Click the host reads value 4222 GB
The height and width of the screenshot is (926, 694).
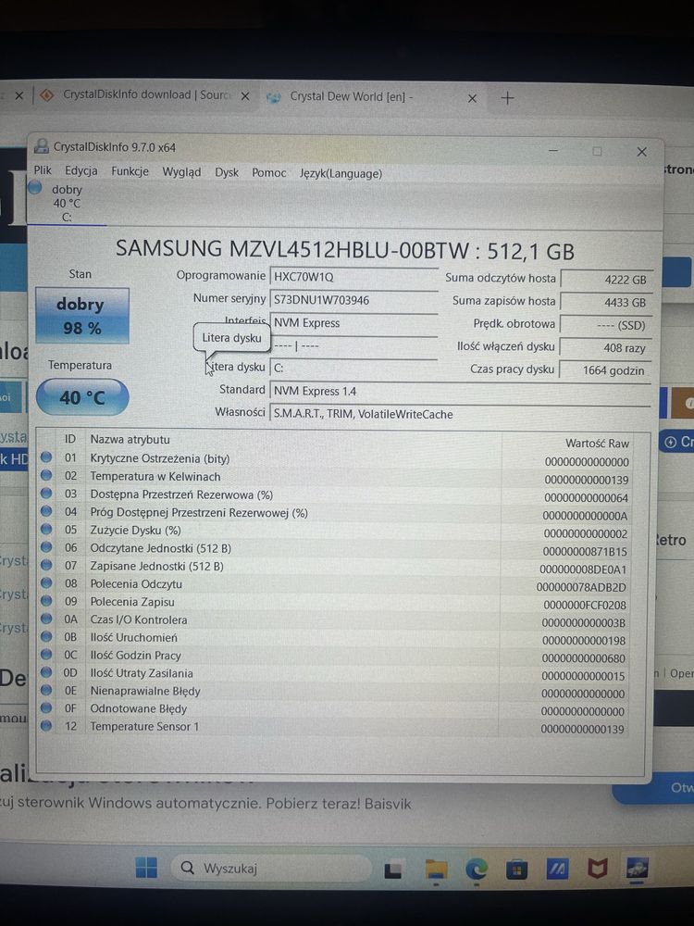point(605,280)
